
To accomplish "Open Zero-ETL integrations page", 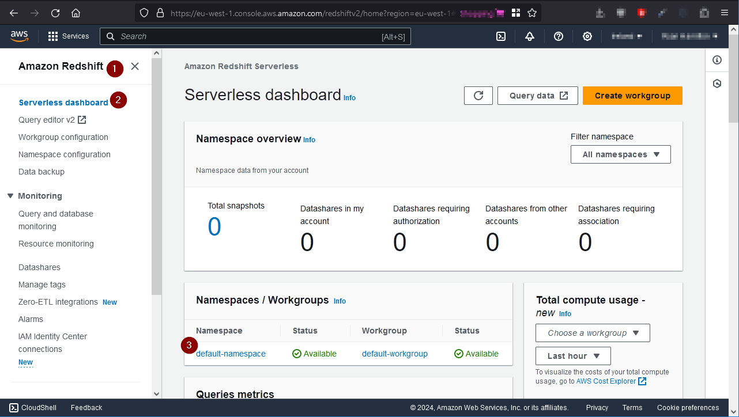I will point(58,302).
